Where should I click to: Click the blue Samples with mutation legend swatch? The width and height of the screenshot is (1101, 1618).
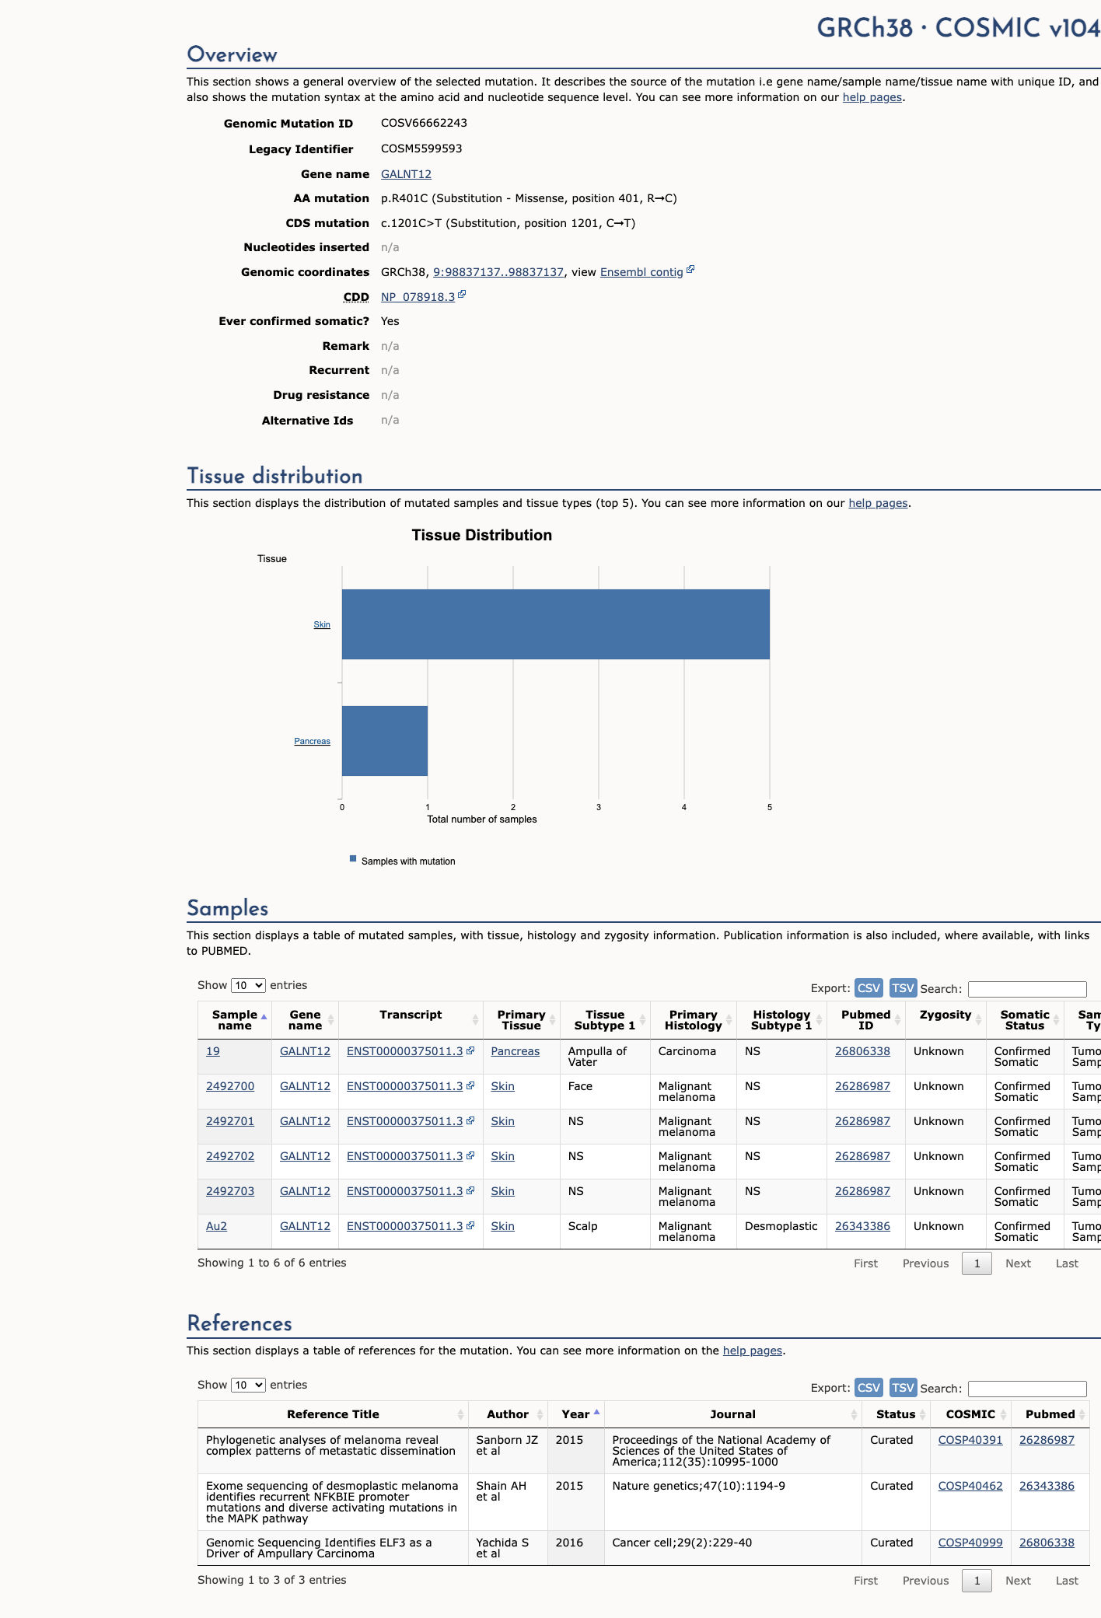tap(353, 859)
